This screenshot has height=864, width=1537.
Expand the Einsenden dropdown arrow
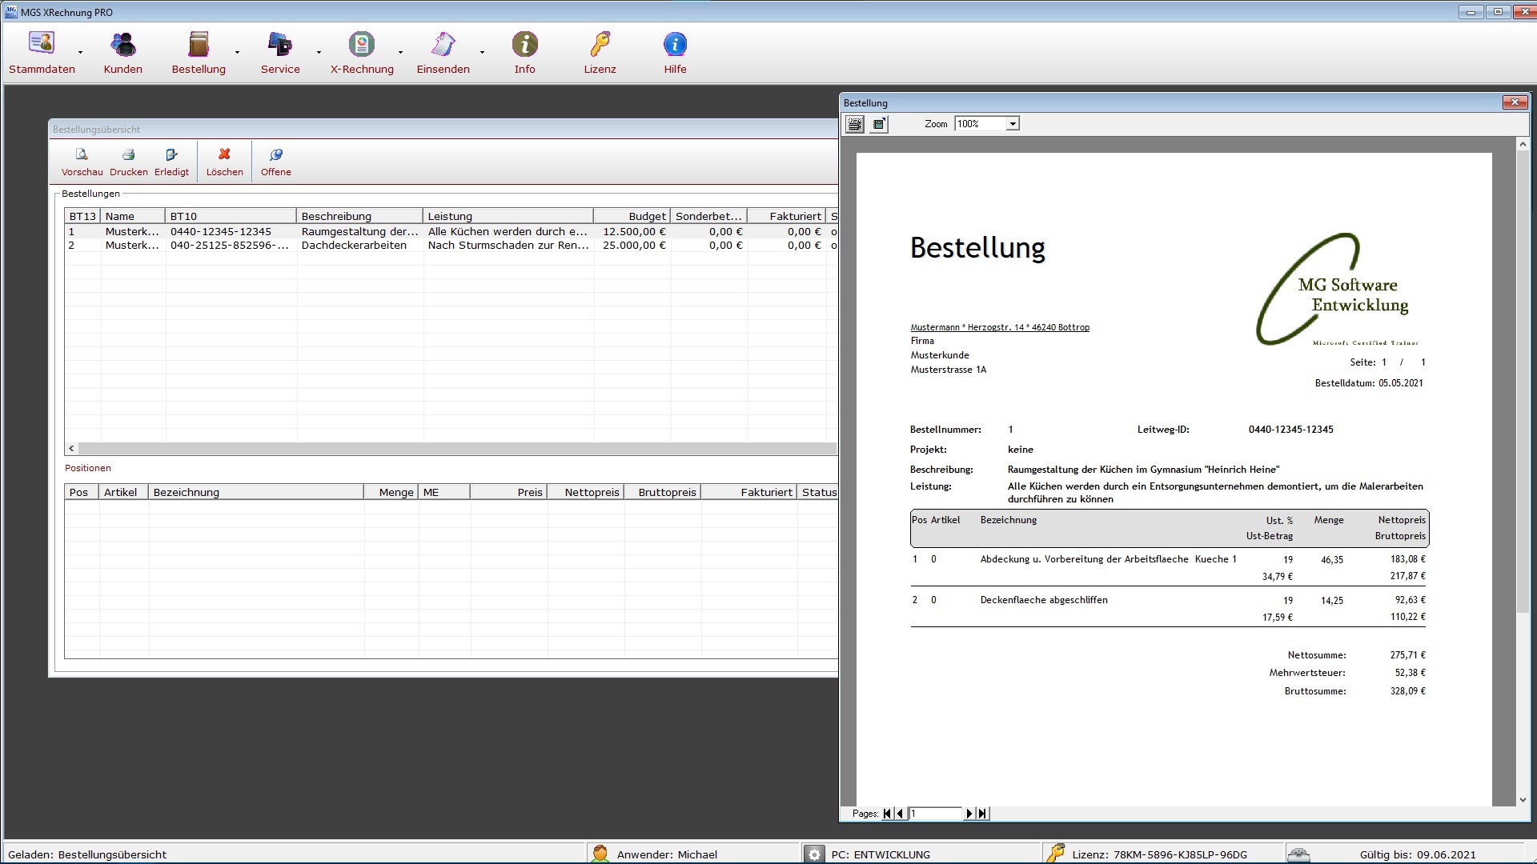[x=482, y=53]
